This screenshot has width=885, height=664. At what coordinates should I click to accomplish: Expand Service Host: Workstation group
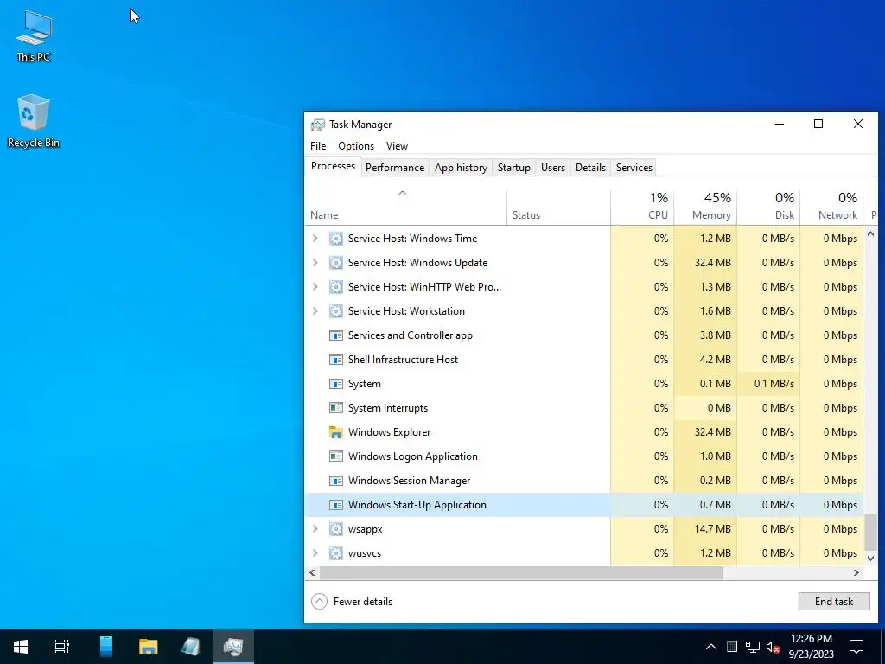[315, 311]
